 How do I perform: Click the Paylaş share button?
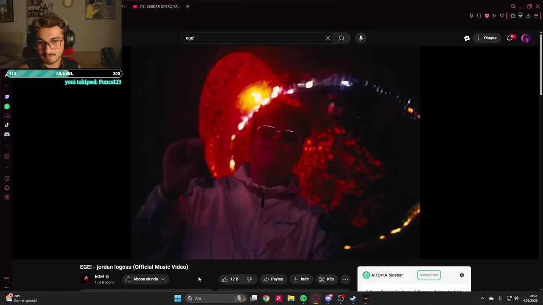pyautogui.click(x=273, y=279)
